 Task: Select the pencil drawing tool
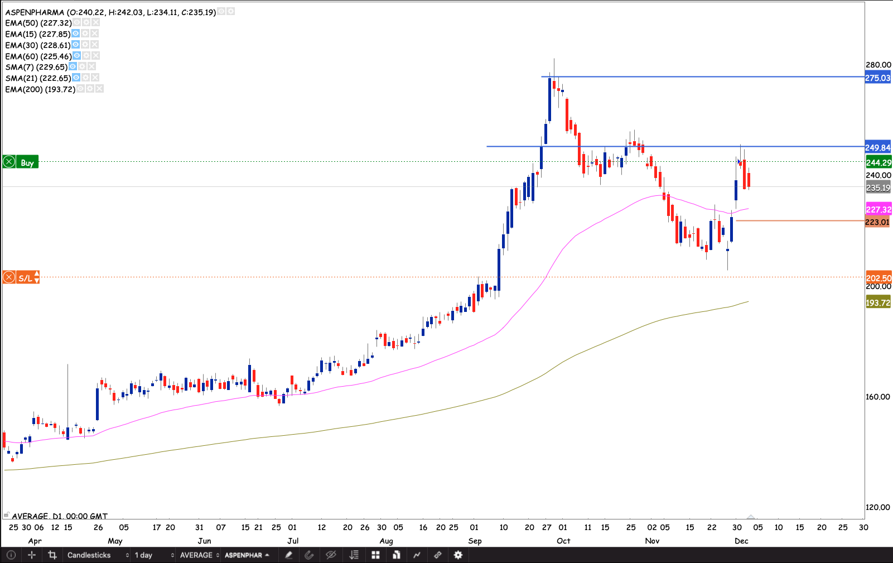pos(288,555)
